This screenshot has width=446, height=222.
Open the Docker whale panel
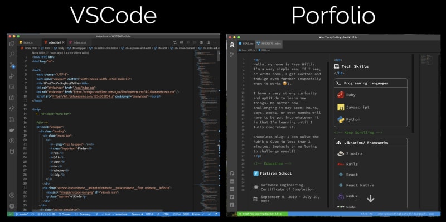pyautogui.click(x=12, y=130)
